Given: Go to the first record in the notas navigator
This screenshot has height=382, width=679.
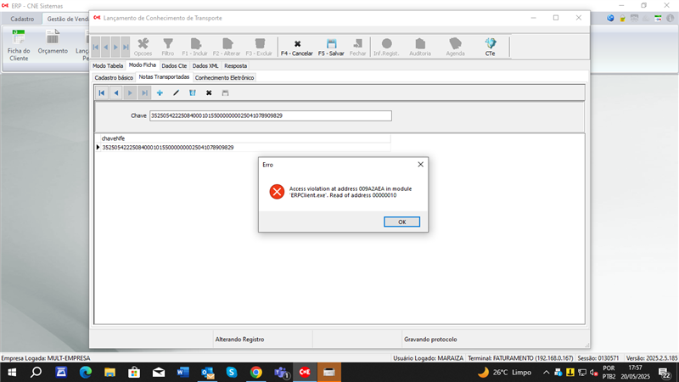Looking at the screenshot, I should 102,93.
